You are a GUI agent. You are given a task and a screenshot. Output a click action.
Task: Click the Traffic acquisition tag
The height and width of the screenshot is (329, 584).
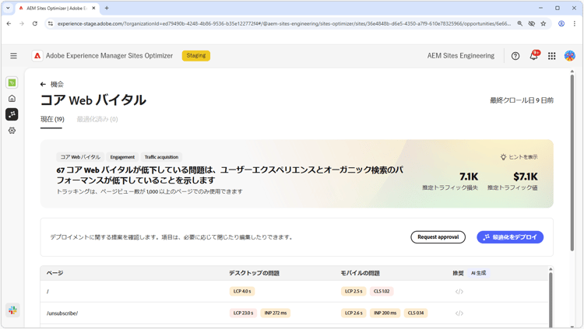pyautogui.click(x=161, y=157)
